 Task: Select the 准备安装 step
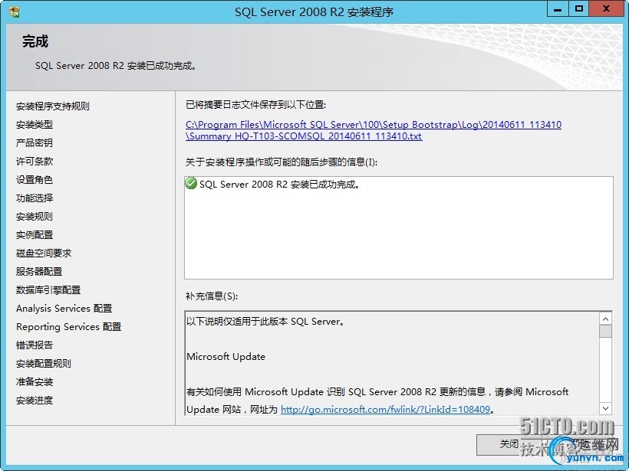pos(35,382)
